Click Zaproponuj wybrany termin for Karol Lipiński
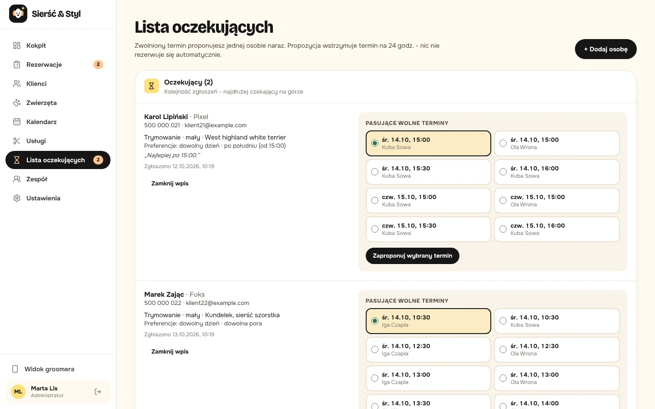 pos(413,256)
